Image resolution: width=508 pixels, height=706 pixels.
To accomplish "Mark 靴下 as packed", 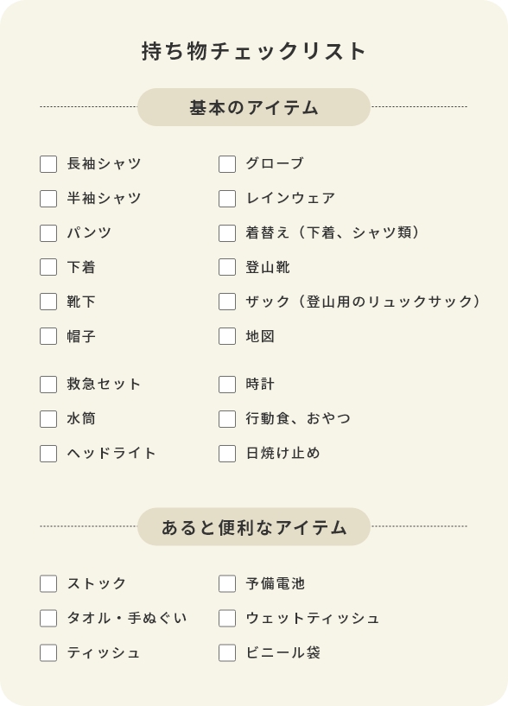I will (48, 302).
